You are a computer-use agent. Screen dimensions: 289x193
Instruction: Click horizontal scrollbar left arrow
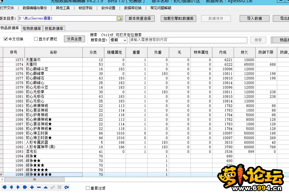pos(2,179)
